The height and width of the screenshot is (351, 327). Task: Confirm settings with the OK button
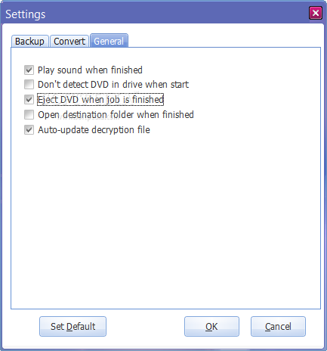click(x=211, y=327)
